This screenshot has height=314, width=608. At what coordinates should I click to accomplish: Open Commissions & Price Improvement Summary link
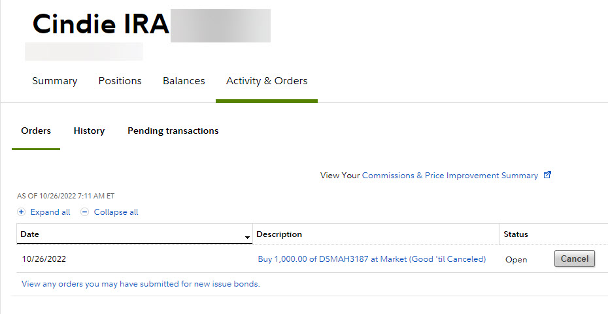(450, 176)
